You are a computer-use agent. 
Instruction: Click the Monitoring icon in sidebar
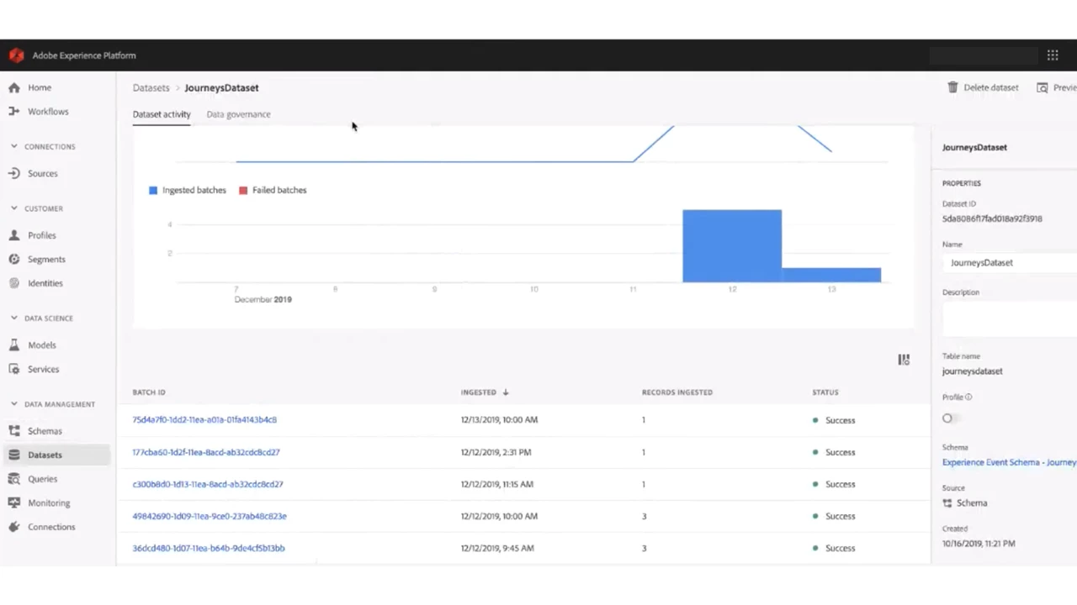(14, 502)
